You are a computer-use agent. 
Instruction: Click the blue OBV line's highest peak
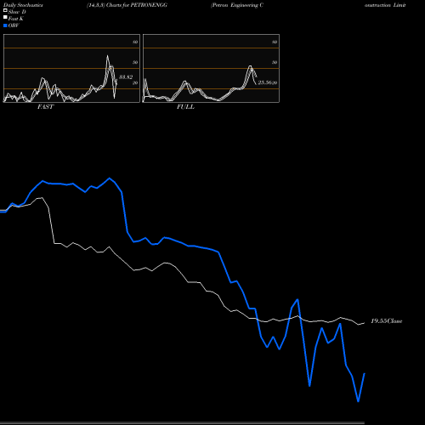click(110, 178)
